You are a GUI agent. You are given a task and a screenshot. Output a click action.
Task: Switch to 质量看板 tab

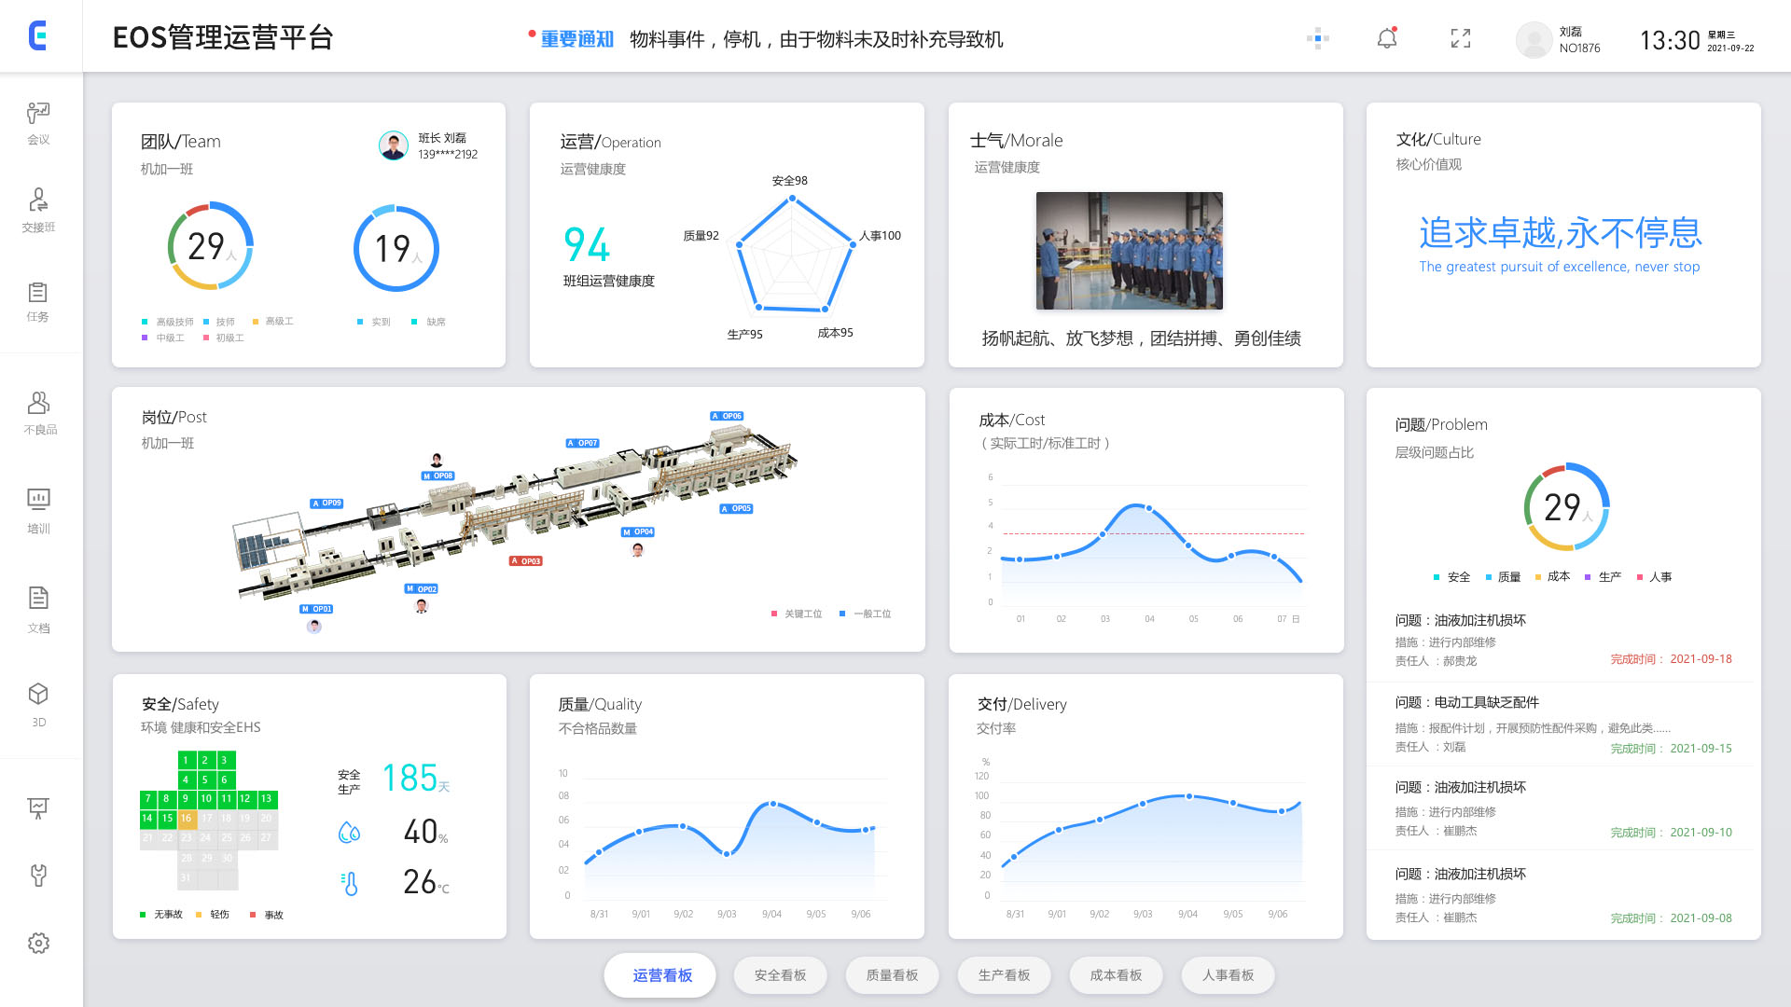(892, 975)
